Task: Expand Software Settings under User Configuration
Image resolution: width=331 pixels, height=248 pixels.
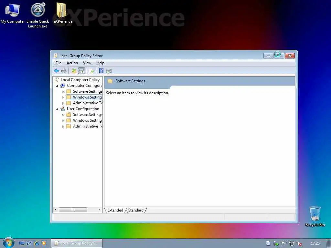Action: (x=63, y=115)
